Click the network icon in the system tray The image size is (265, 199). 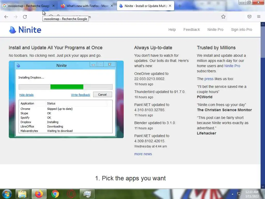pyautogui.click(x=239, y=194)
